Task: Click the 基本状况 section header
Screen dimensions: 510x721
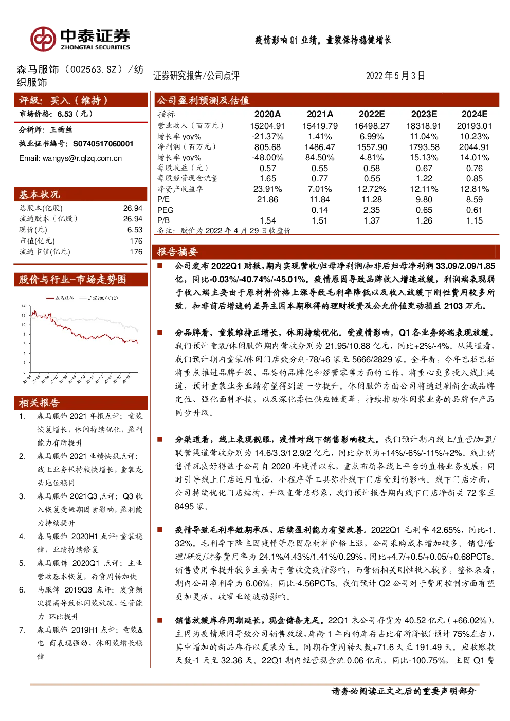Action: [81, 194]
